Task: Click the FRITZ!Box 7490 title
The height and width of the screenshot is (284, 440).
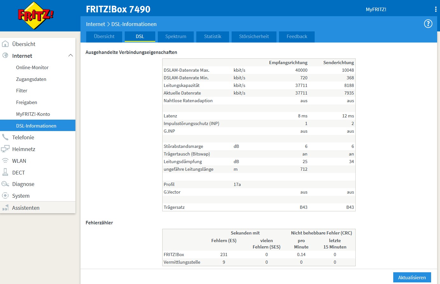Action: [118, 9]
